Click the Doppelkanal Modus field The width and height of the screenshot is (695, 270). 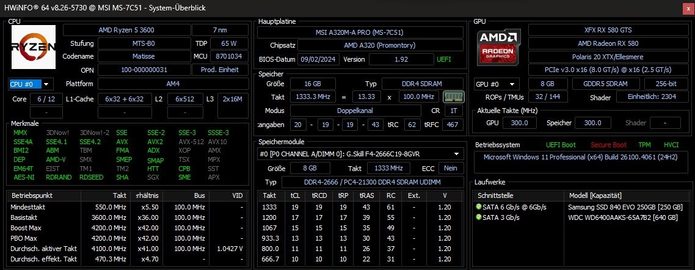coord(355,111)
